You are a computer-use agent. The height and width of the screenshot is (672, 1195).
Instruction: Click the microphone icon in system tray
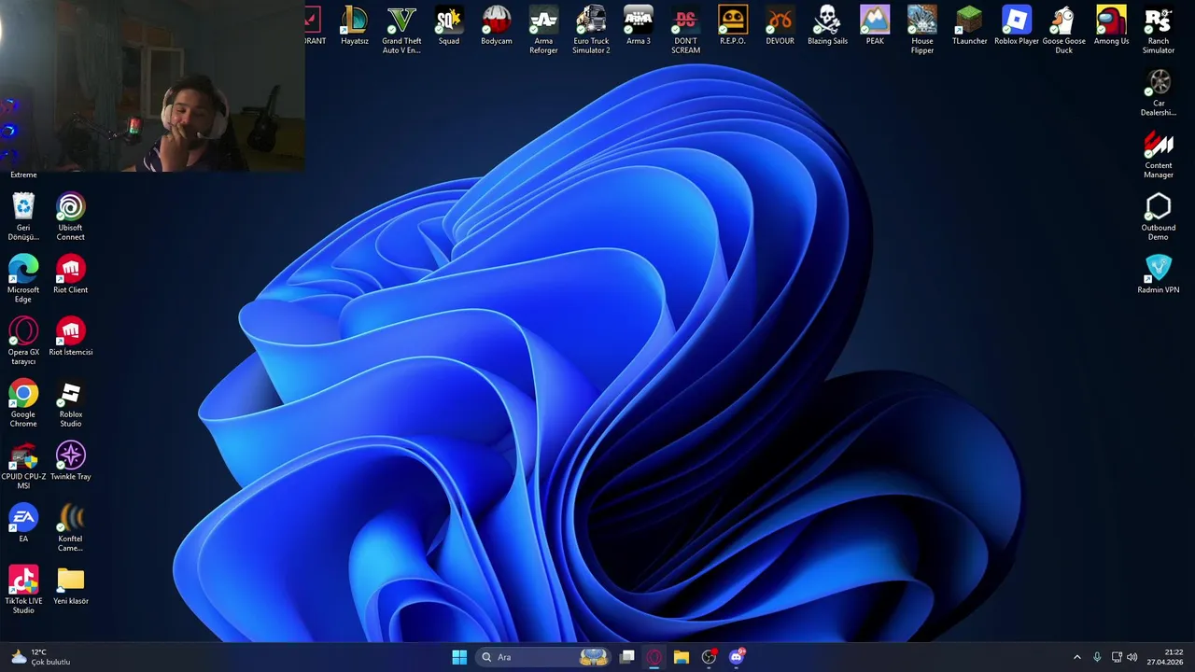click(1097, 657)
